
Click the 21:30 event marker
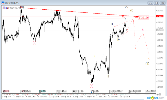(x=81, y=91)
